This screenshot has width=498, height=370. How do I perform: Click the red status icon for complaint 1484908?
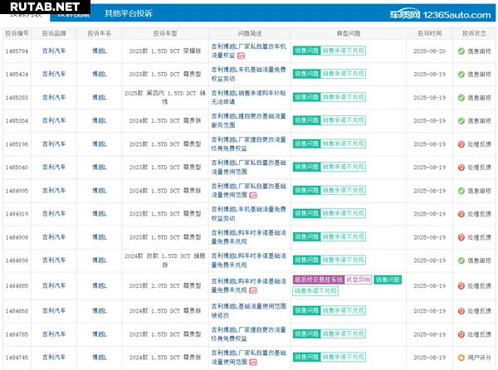point(461,237)
